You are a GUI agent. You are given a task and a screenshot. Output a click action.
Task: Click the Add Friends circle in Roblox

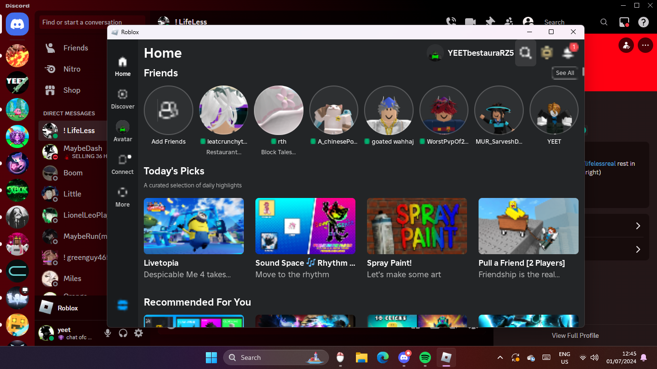pyautogui.click(x=168, y=110)
